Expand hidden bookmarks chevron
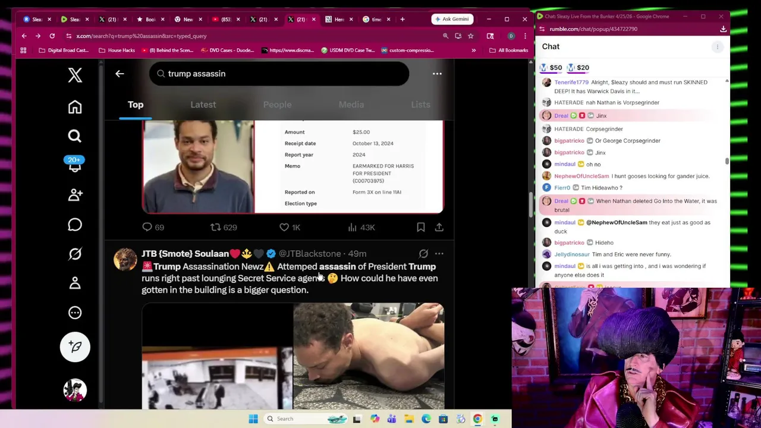The height and width of the screenshot is (428, 761). (473, 50)
